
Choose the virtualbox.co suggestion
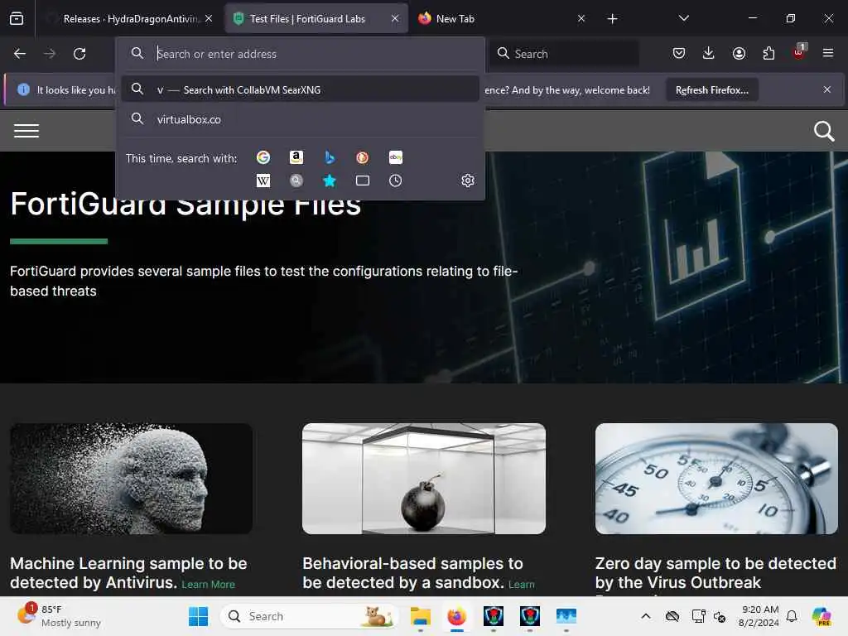click(301, 119)
